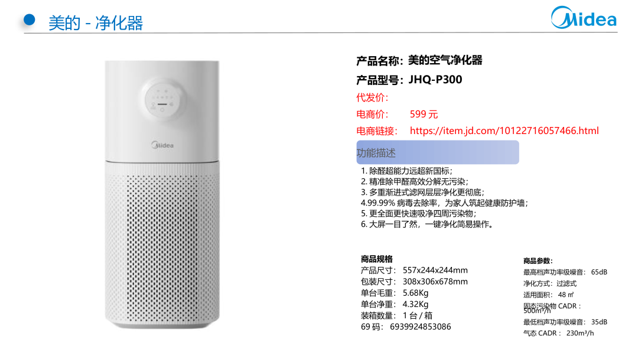Select the 适用面积 48 ㎡ parameter
Viewport: 638px width, 359px height.
[548, 295]
